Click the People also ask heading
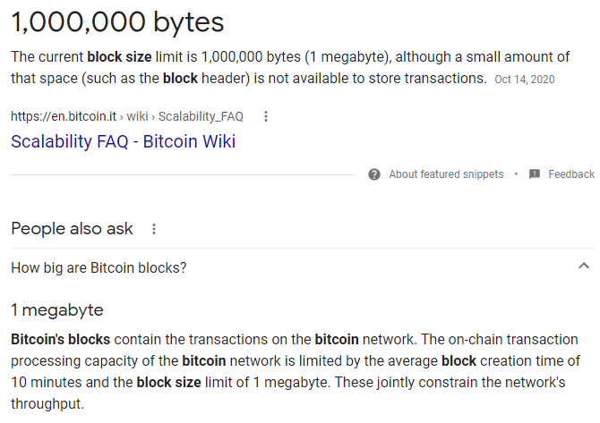The width and height of the screenshot is (600, 423). [x=72, y=229]
